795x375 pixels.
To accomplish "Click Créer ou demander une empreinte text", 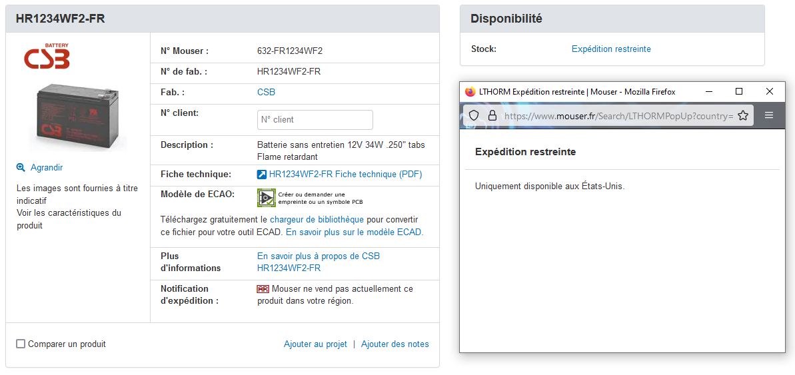I will click(321, 198).
